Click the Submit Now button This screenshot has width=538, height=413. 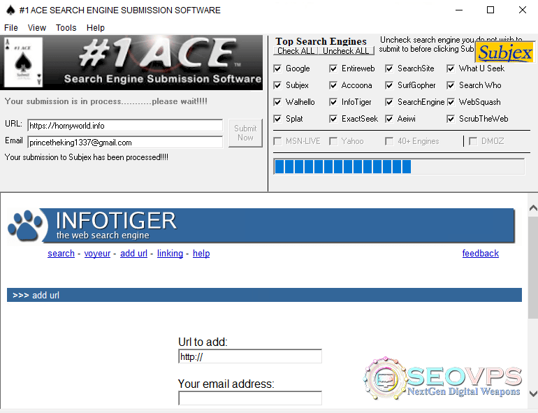[245, 133]
